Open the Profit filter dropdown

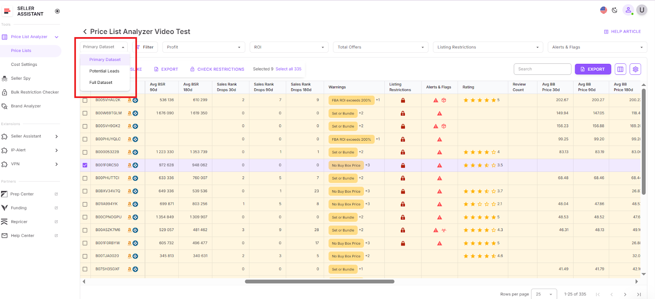coord(203,47)
